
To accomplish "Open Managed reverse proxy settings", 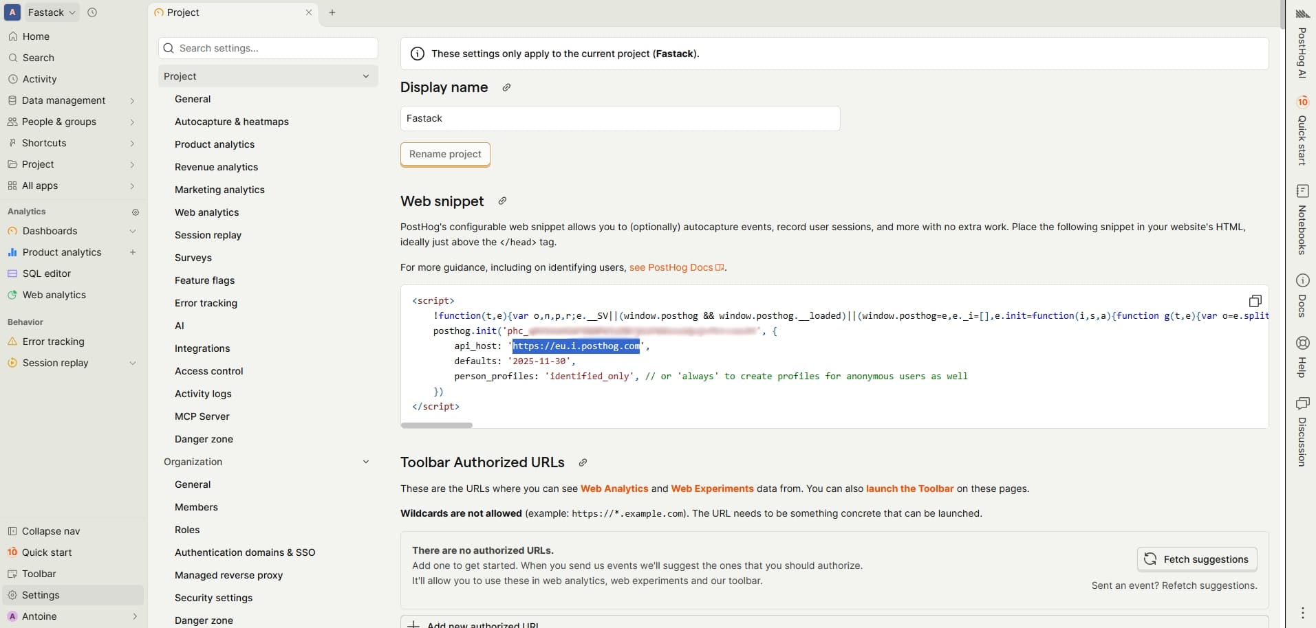I will coord(229,575).
